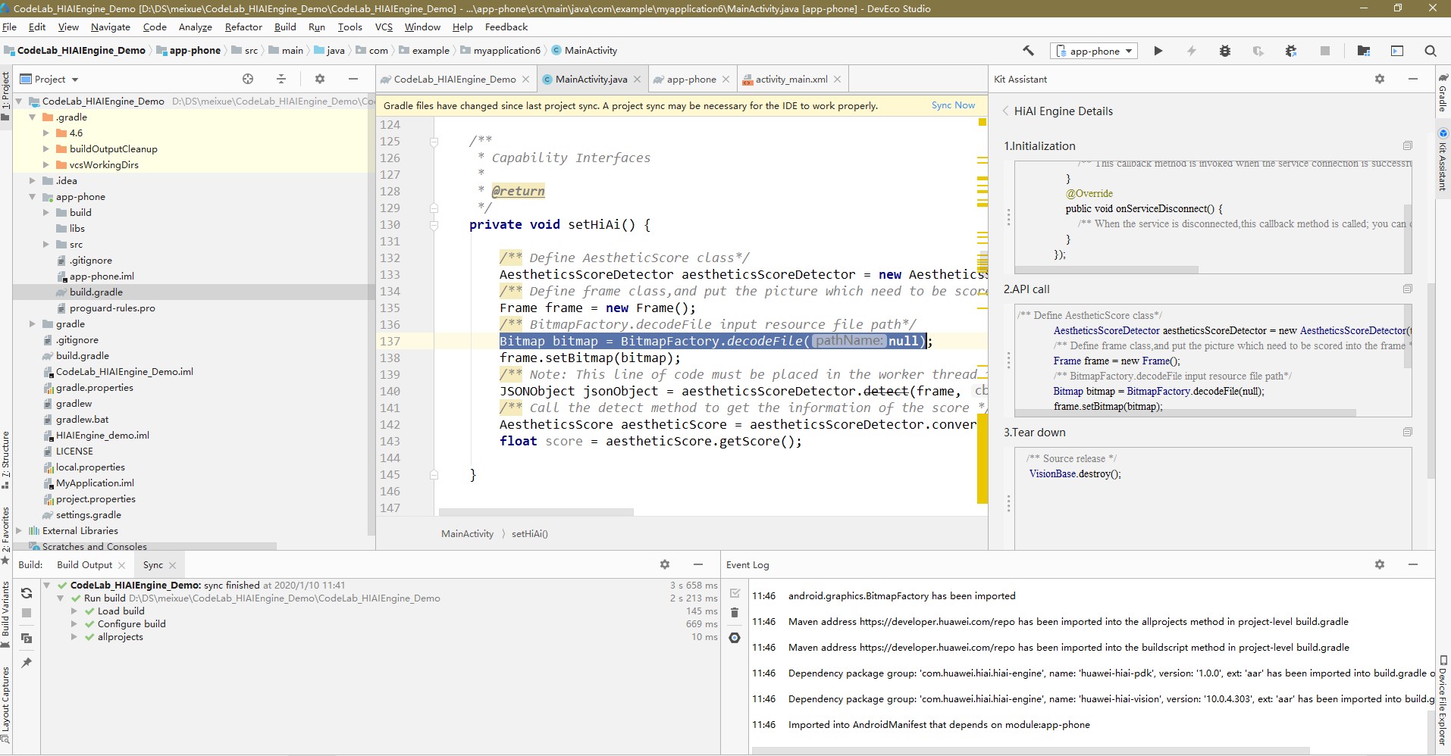Hide the Project panel with the minus icon
The width and height of the screenshot is (1451, 756).
click(353, 79)
